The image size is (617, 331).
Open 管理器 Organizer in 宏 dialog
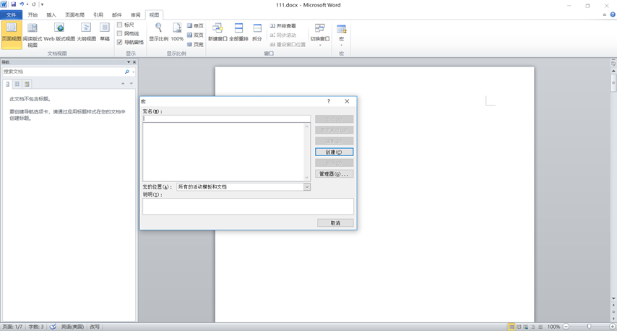pyautogui.click(x=334, y=173)
